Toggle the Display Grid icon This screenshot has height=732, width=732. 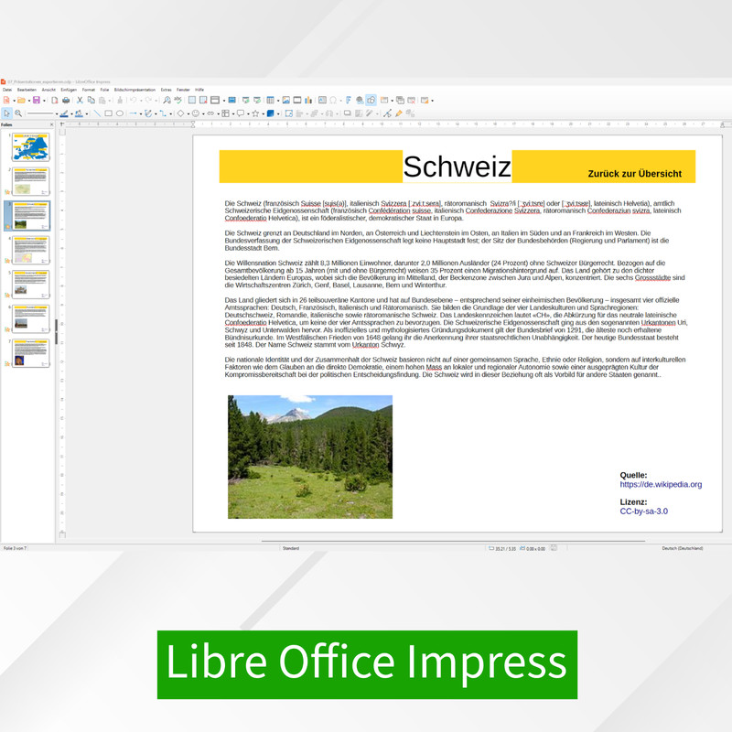coord(192,100)
